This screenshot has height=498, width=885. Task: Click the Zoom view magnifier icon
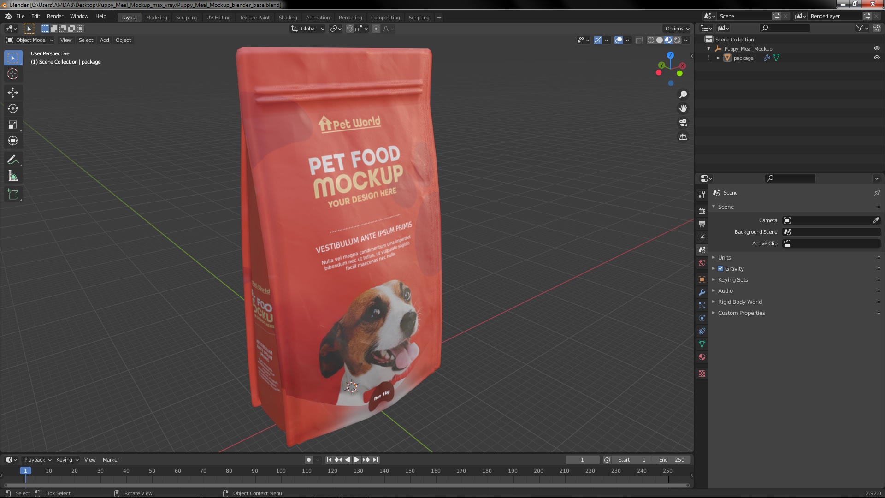[683, 95]
